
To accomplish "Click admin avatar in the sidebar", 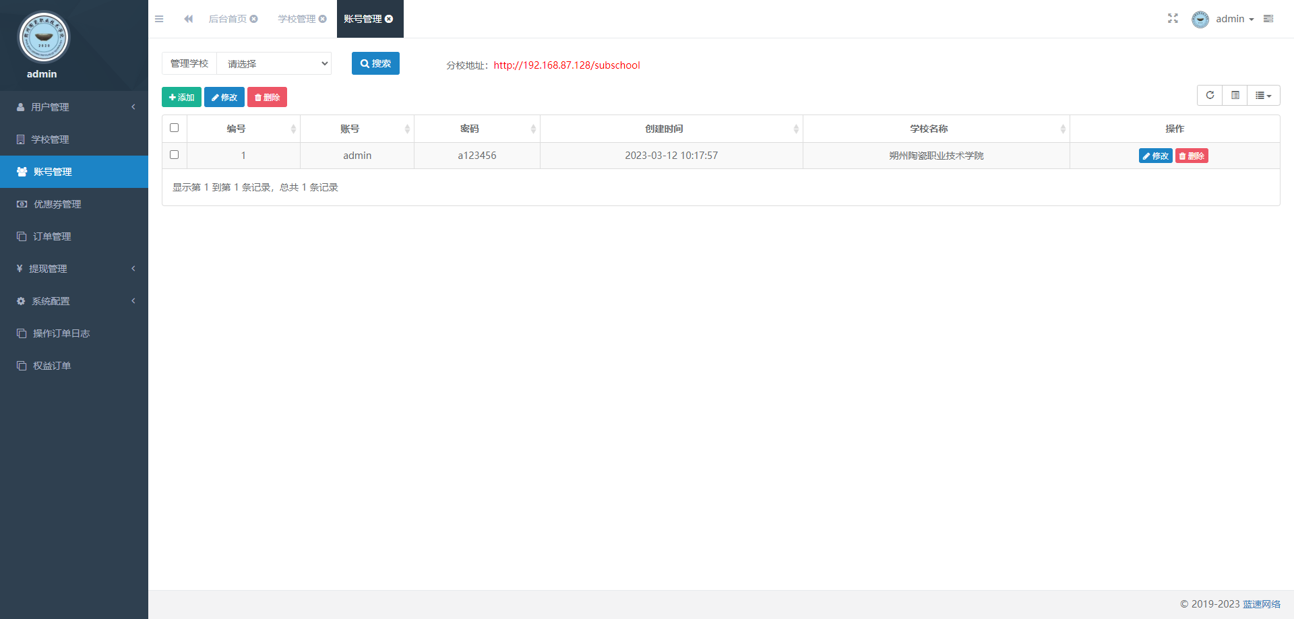I will coord(44,38).
